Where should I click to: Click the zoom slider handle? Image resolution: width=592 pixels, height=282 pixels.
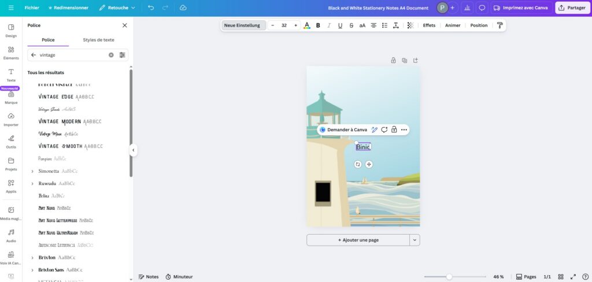pos(449,277)
